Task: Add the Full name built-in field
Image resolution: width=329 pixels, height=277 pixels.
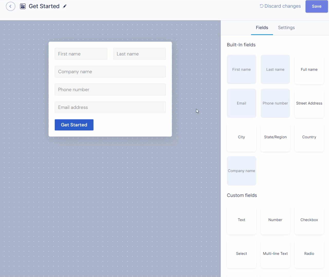Action: 309,69
